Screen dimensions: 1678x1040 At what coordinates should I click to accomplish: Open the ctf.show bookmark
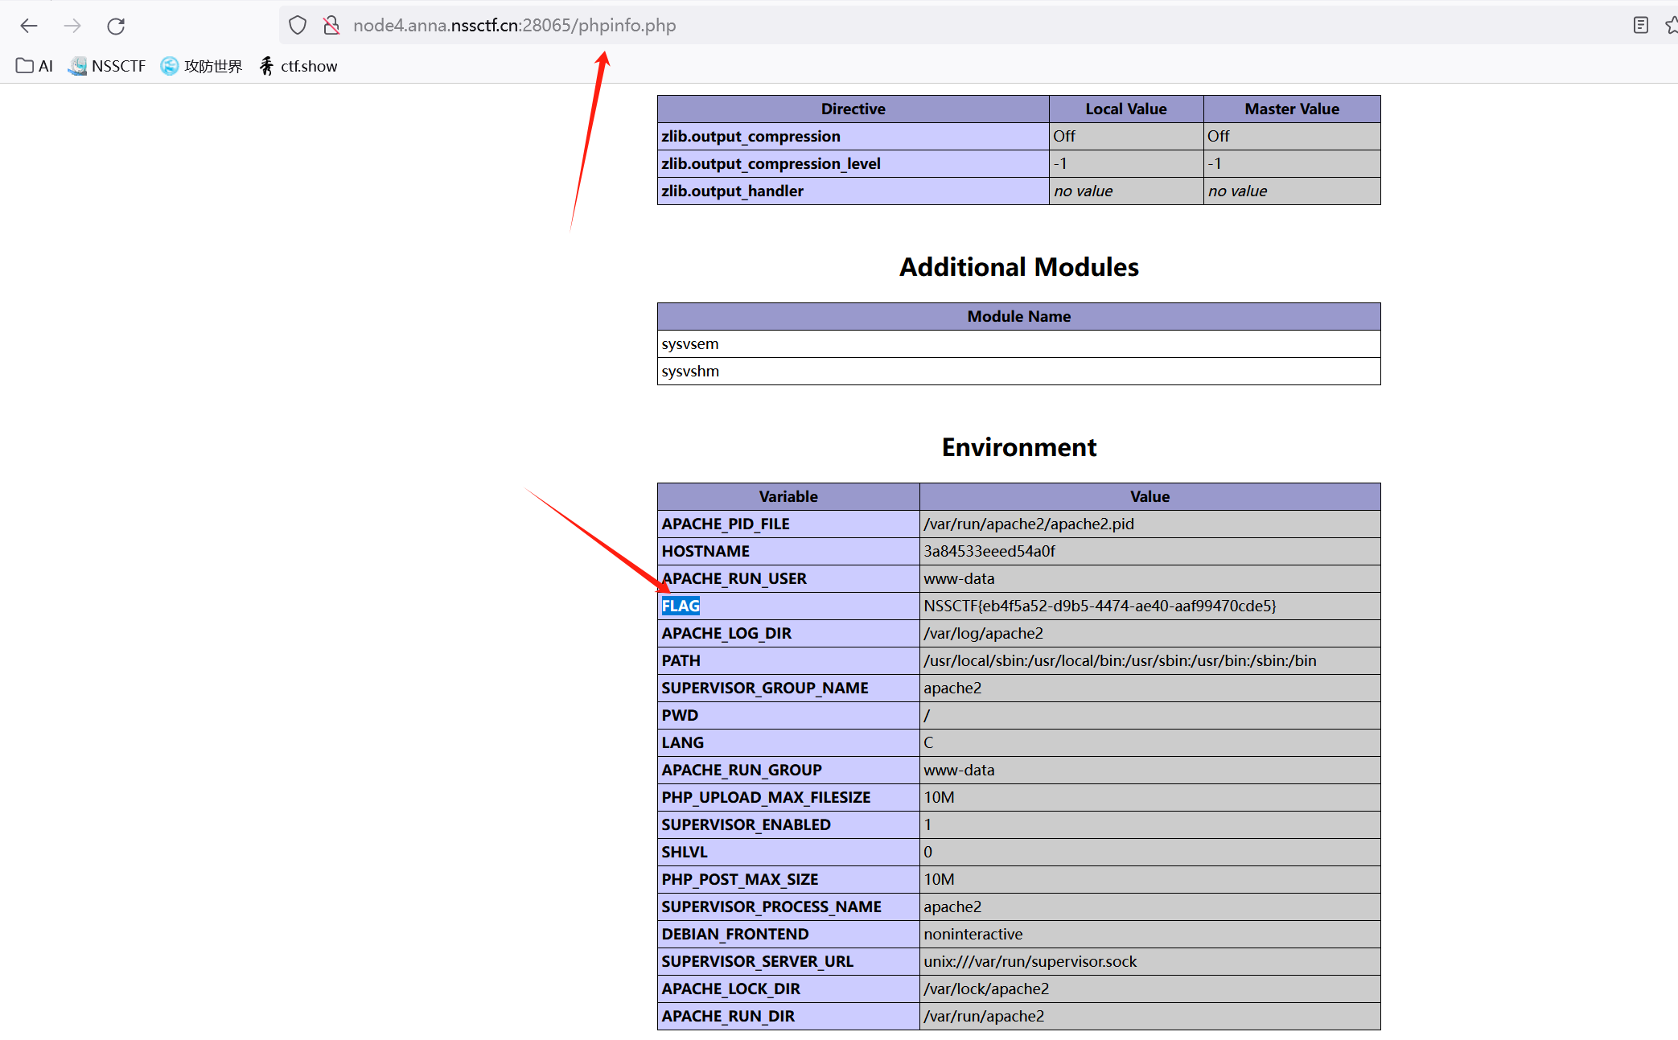pos(298,66)
